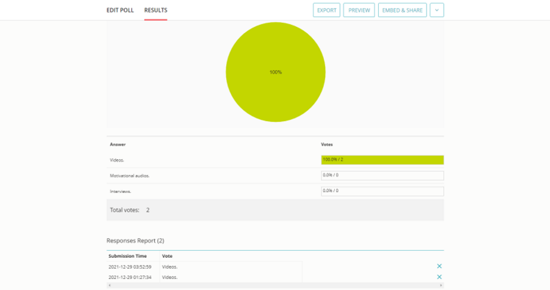Click Videos. vote in the 01:27:34 row

click(x=170, y=277)
